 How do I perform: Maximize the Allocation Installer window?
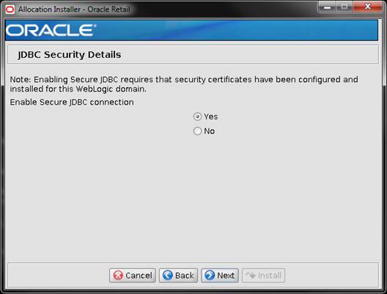[344, 7]
